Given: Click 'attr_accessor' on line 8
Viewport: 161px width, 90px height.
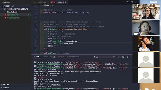Looking at the screenshot, I should click(x=50, y=12).
